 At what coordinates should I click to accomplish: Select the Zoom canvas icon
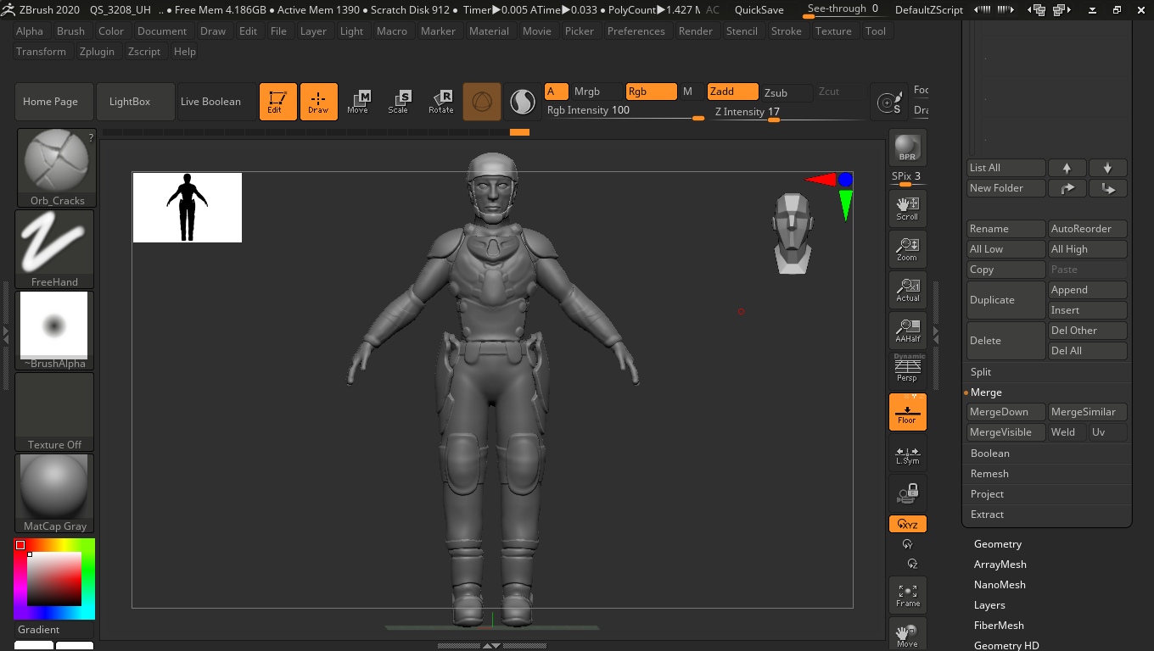tap(907, 248)
